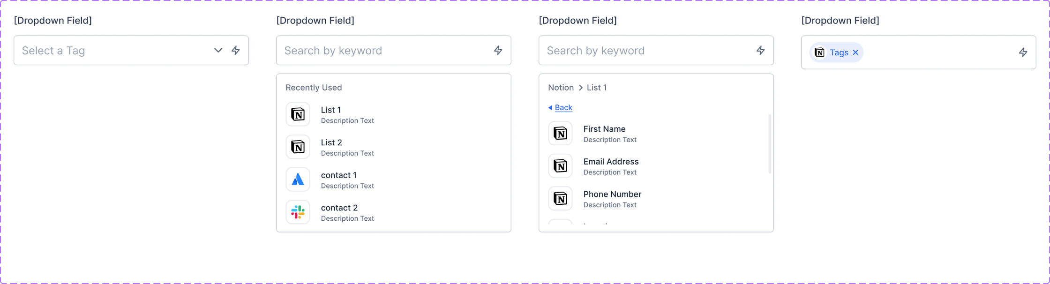Select List 1 from Recently Used
This screenshot has height=284, width=1050.
(x=394, y=114)
